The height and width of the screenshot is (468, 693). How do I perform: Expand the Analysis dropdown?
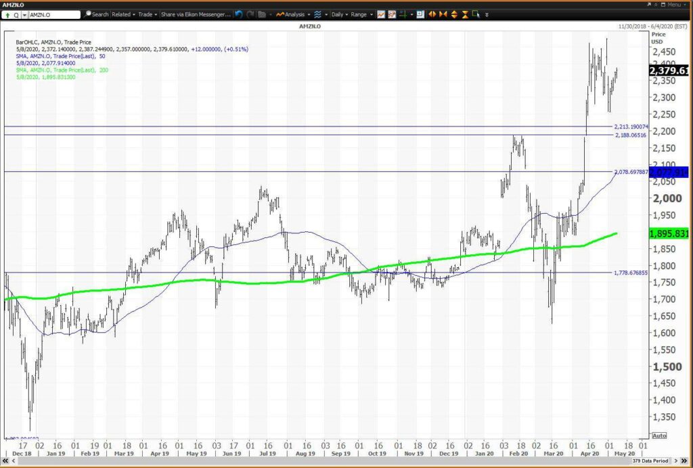[292, 14]
